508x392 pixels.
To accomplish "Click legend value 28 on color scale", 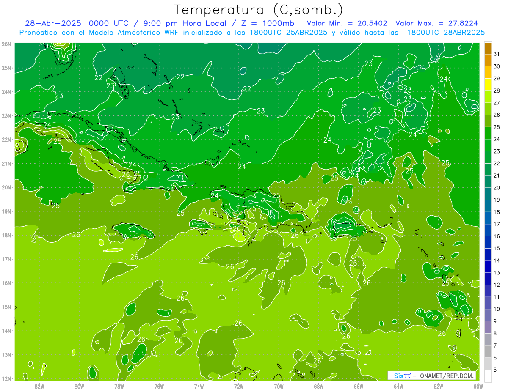I will (497, 90).
